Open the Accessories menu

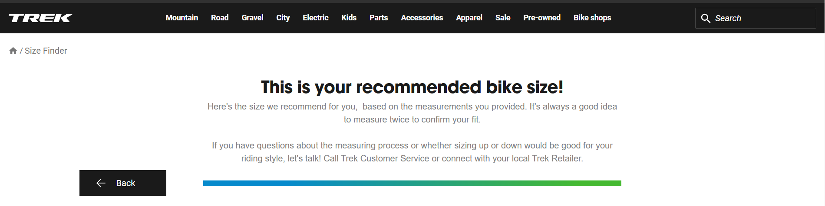422,18
